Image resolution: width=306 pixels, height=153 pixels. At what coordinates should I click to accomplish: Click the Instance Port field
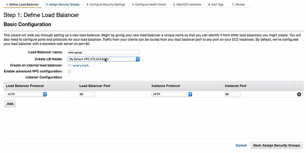[232, 94]
